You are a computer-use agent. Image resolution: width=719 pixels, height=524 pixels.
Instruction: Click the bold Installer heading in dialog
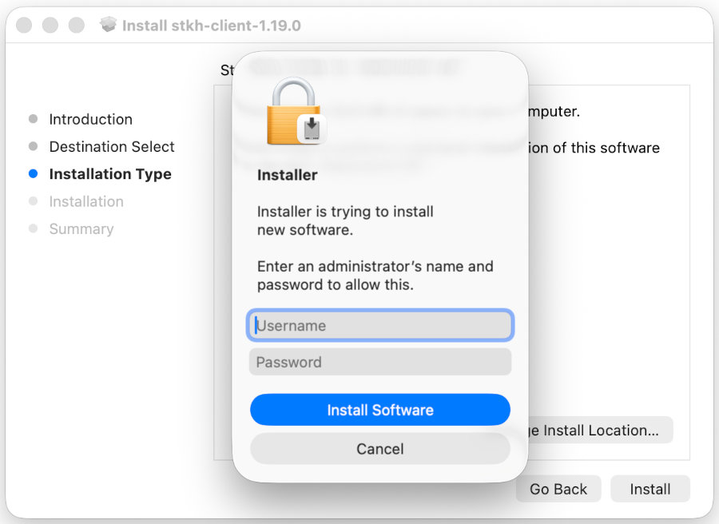[288, 175]
